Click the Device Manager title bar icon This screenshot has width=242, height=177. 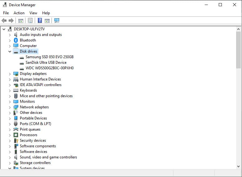(x=5, y=5)
